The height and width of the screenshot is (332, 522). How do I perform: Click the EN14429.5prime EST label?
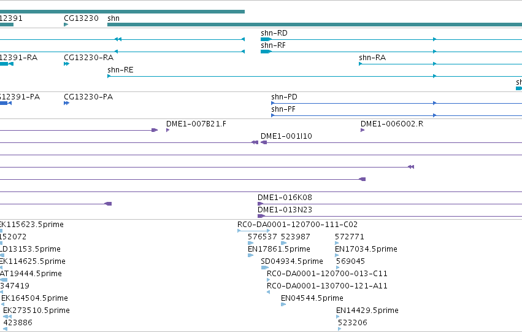click(367, 311)
